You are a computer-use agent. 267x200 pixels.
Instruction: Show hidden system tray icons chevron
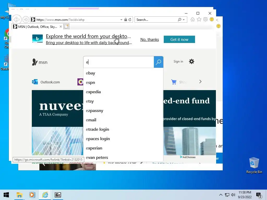point(221,195)
